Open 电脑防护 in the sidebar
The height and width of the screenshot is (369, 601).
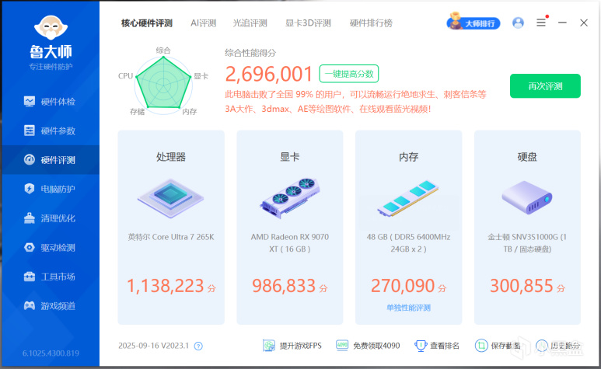point(50,189)
